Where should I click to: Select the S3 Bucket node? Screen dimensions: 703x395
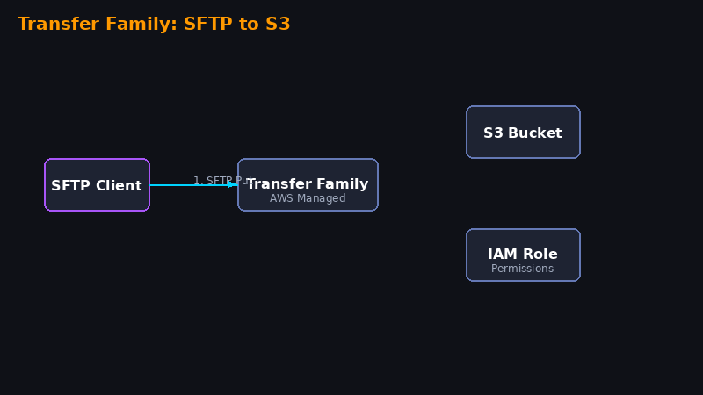(x=523, y=133)
